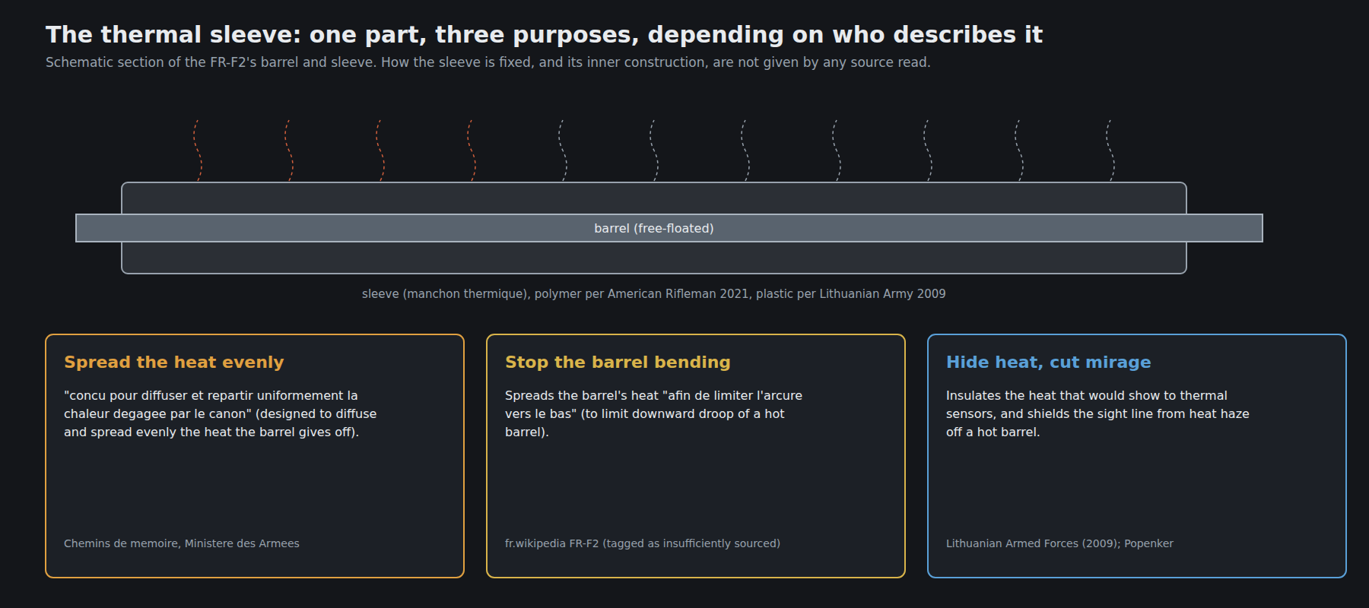The image size is (1369, 608).
Task: Click the source 'Chemins de memoire, Ministere des Armees'
Action: (181, 543)
